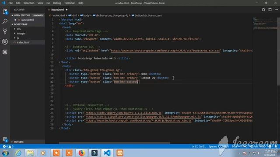Viewport: 280px width, 157px height.
Task: Open the jquery slim script URL
Action: [123, 113]
